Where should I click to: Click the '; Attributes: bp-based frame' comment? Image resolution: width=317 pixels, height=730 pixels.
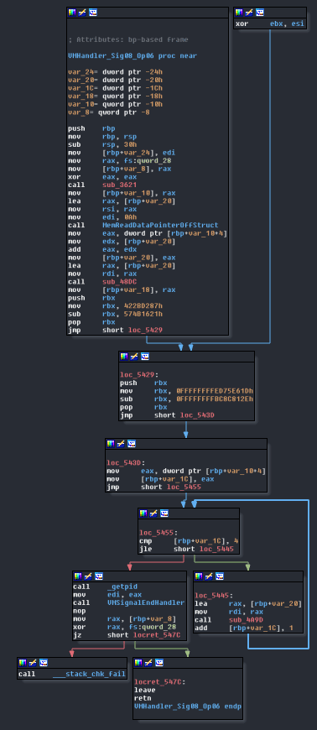(x=128, y=39)
